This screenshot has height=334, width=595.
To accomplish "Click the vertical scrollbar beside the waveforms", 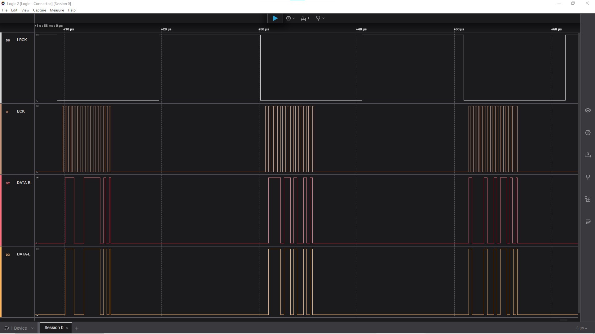I will coord(579,173).
